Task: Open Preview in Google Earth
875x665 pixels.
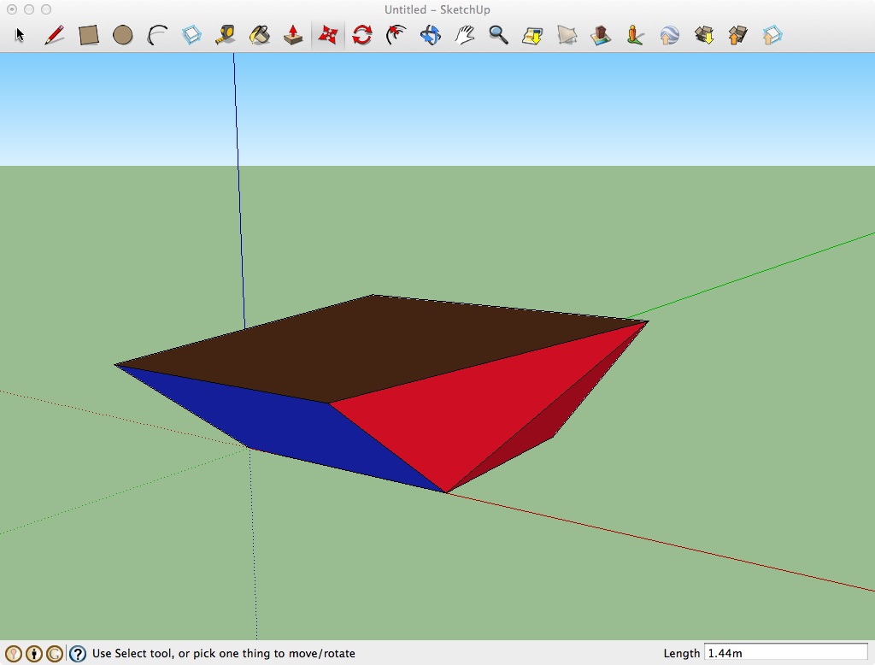Action: 670,35
